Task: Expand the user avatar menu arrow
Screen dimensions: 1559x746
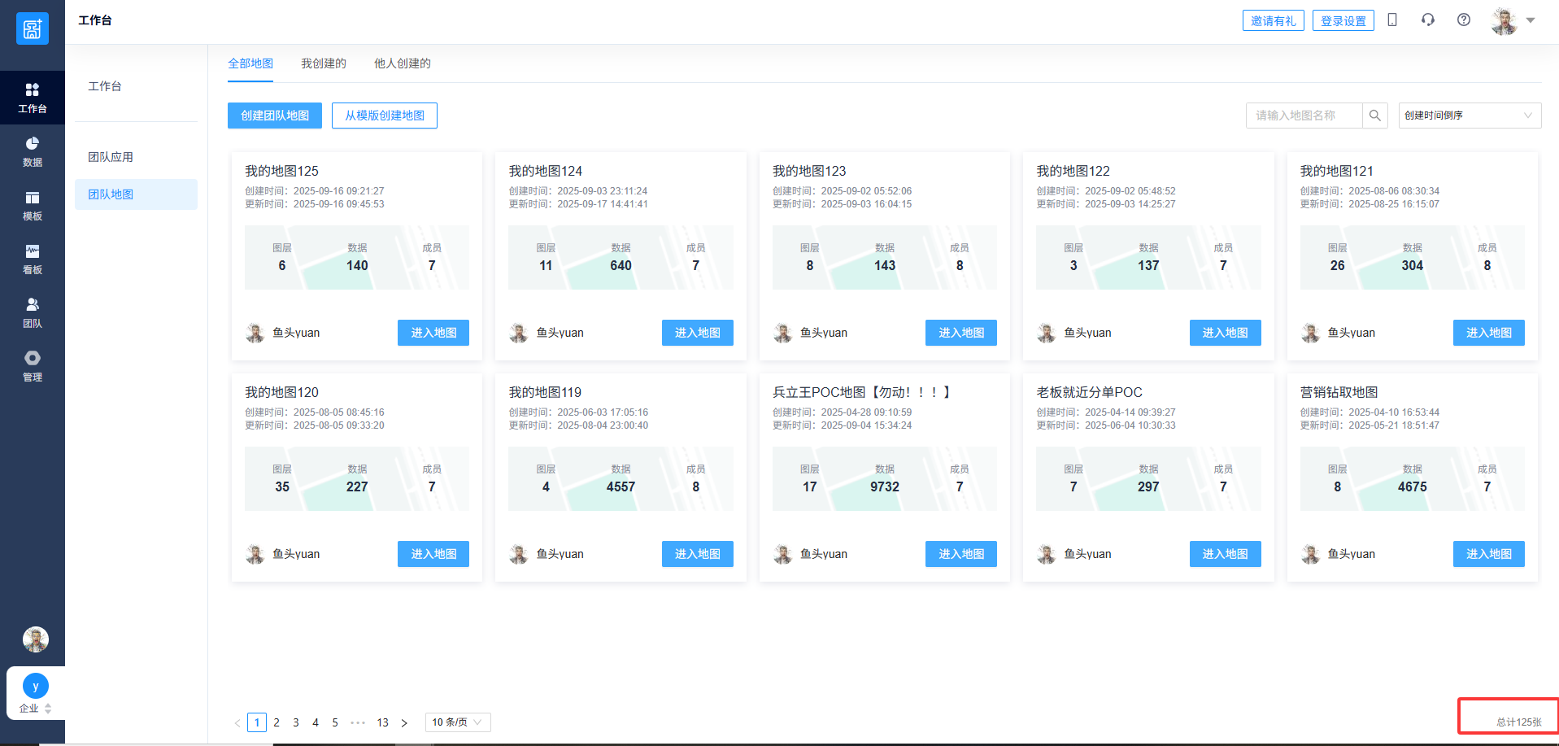Action: click(1531, 20)
